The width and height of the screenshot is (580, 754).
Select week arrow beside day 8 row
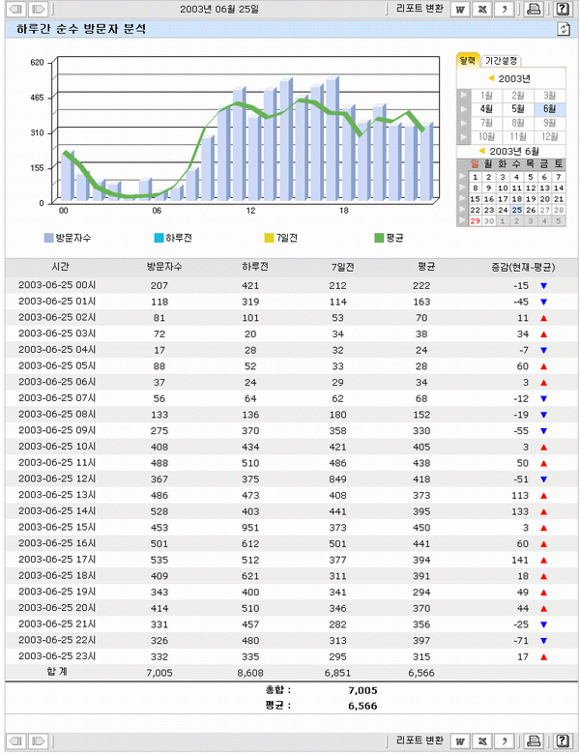[x=462, y=188]
